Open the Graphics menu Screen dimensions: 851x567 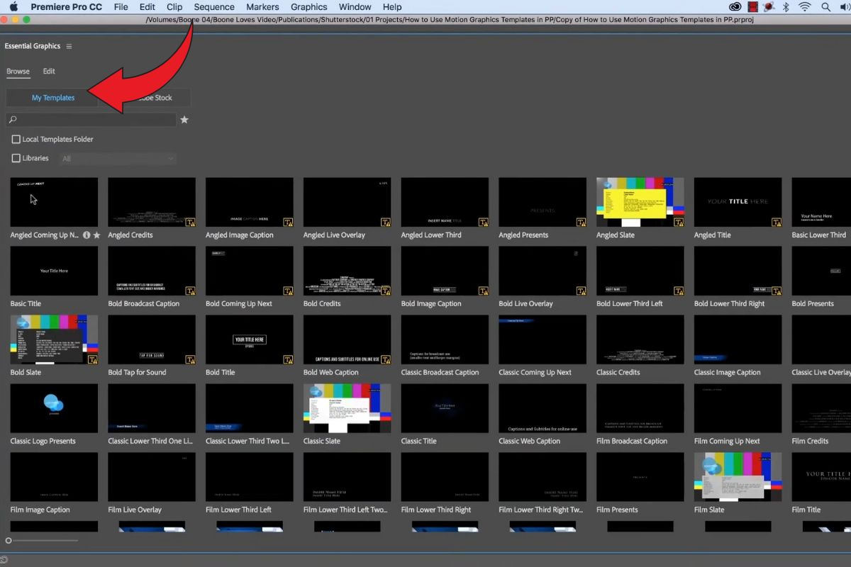coord(309,7)
